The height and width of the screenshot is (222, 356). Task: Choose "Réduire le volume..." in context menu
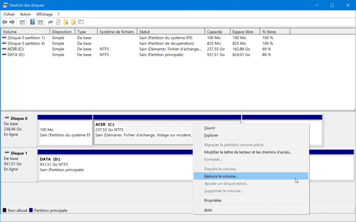point(220,176)
